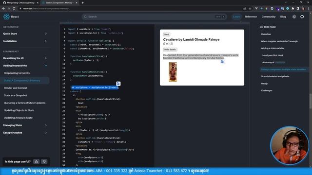Click the thumbs-down feedback icon
The image size is (312, 175).
[x=44, y=161]
